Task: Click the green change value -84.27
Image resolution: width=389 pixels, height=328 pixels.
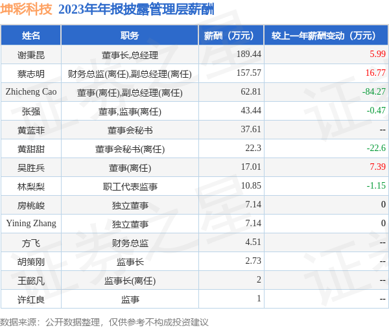Action: click(x=374, y=91)
